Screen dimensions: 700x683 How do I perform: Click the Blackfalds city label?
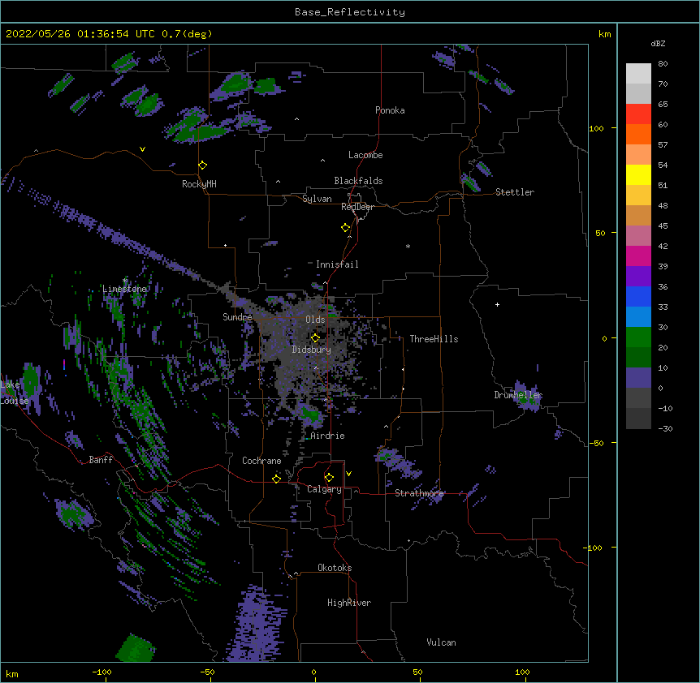(x=358, y=181)
